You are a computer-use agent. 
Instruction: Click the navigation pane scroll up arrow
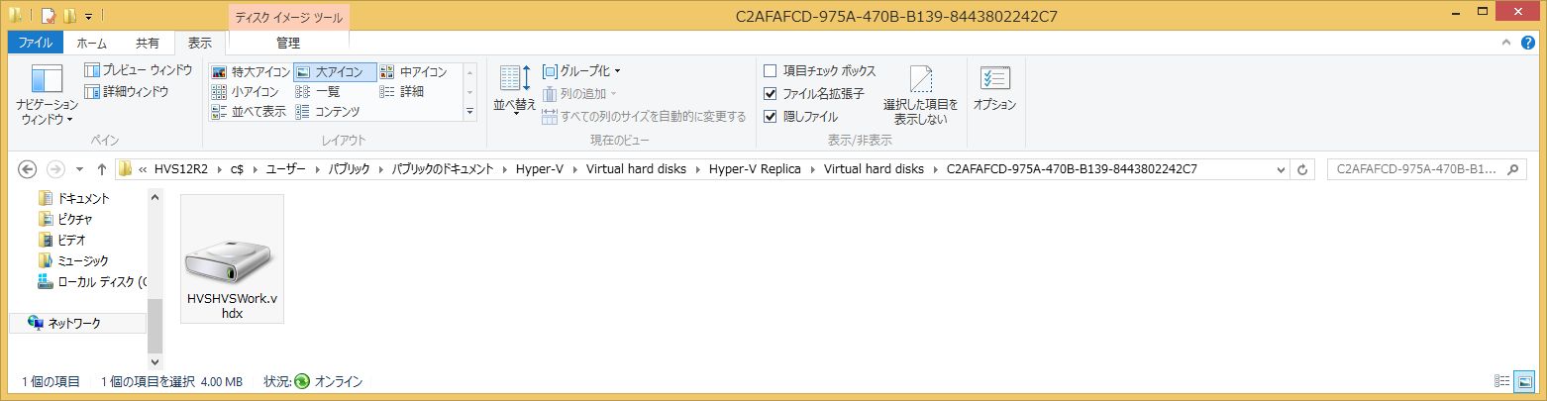155,197
